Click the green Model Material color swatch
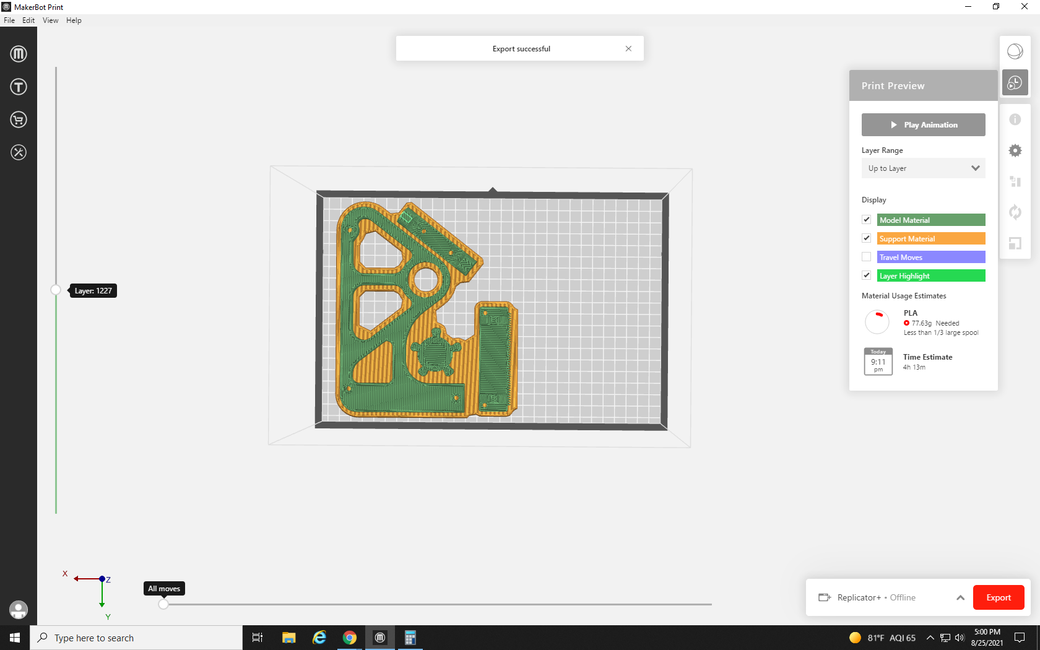1040x650 pixels. (x=931, y=220)
